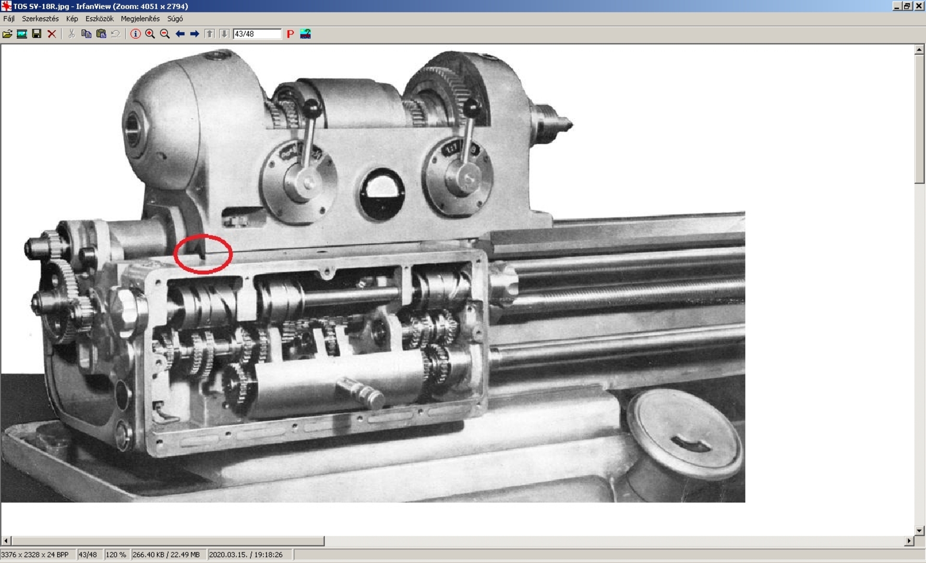Click the Open file folder icon
The image size is (926, 563).
[7, 34]
